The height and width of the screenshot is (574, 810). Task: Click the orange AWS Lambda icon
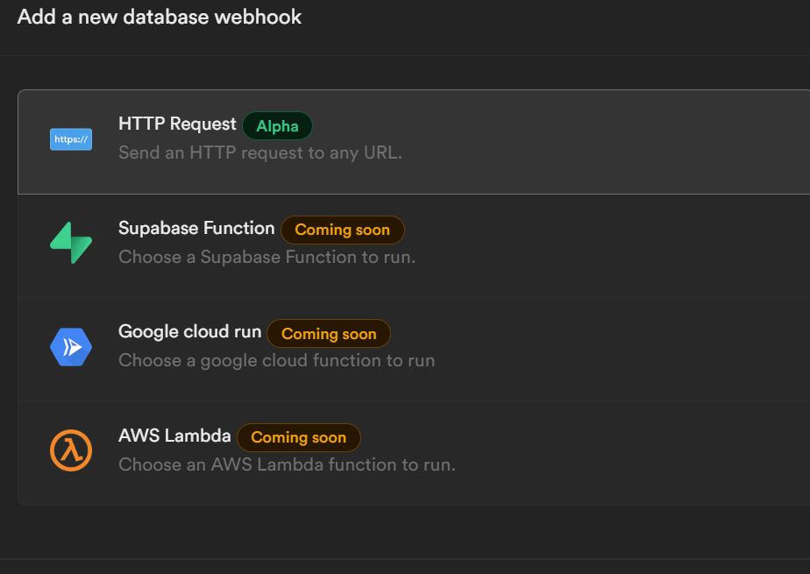pyautogui.click(x=71, y=451)
